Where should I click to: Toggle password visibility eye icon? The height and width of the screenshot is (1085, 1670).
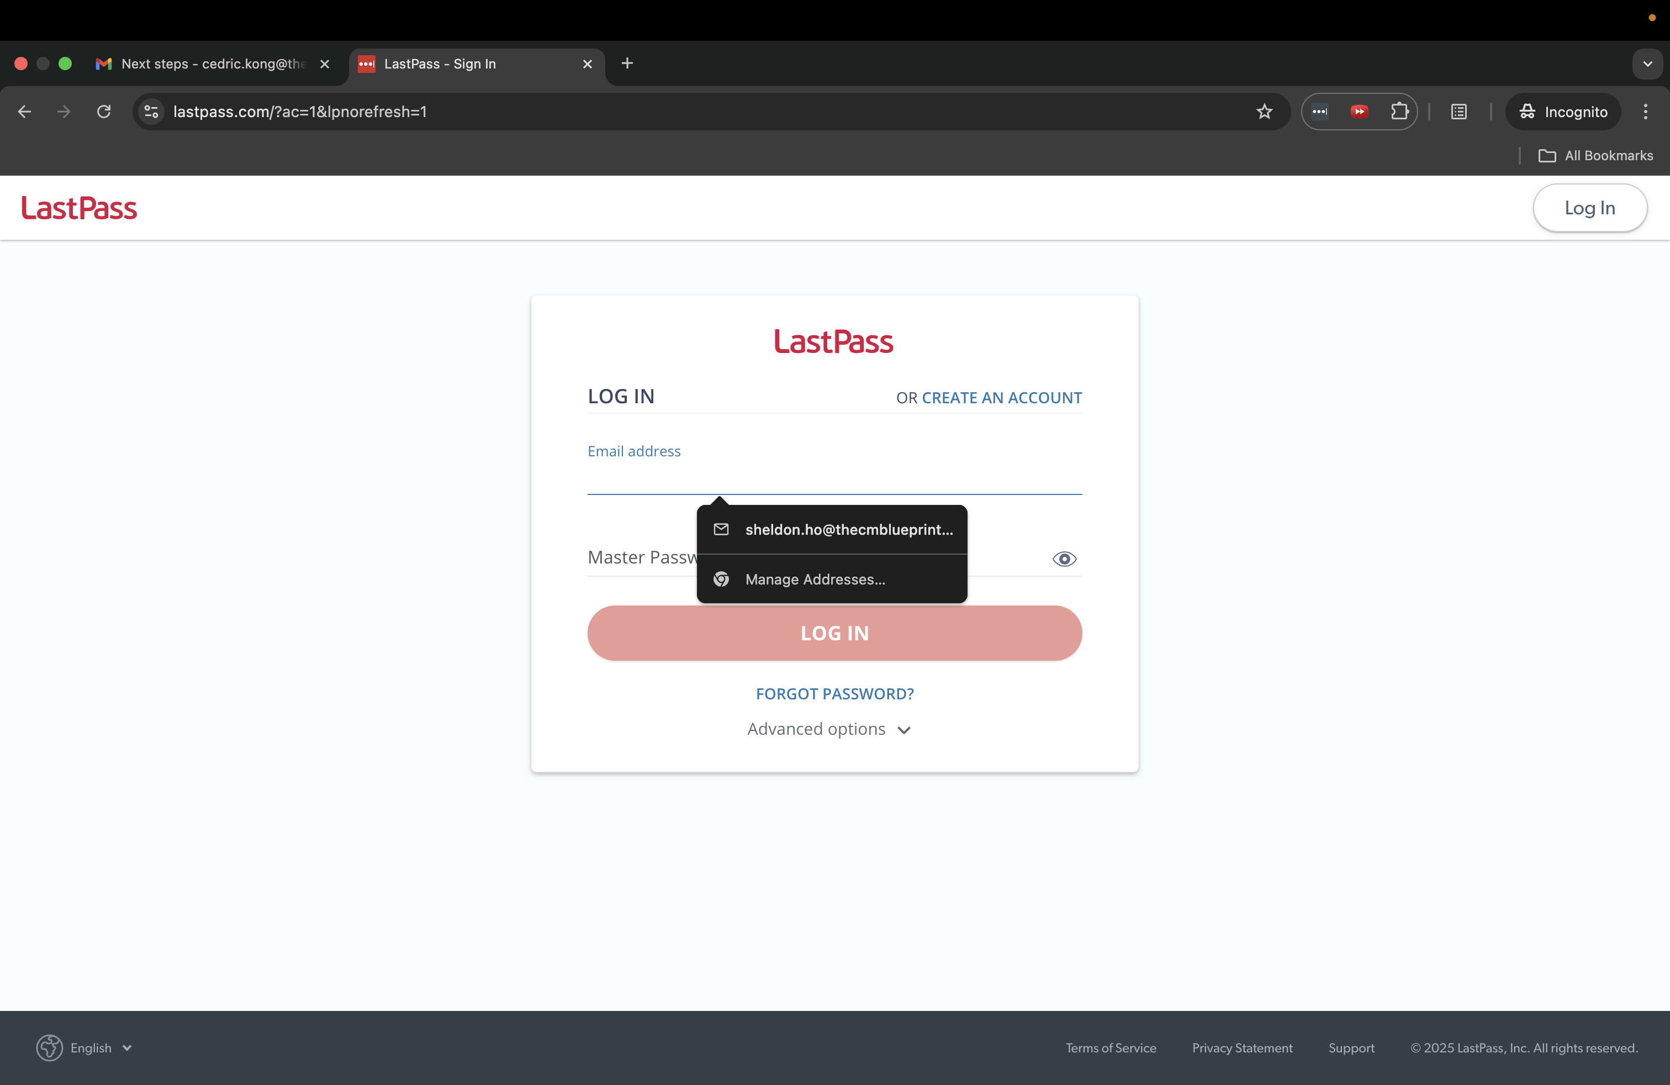point(1064,559)
